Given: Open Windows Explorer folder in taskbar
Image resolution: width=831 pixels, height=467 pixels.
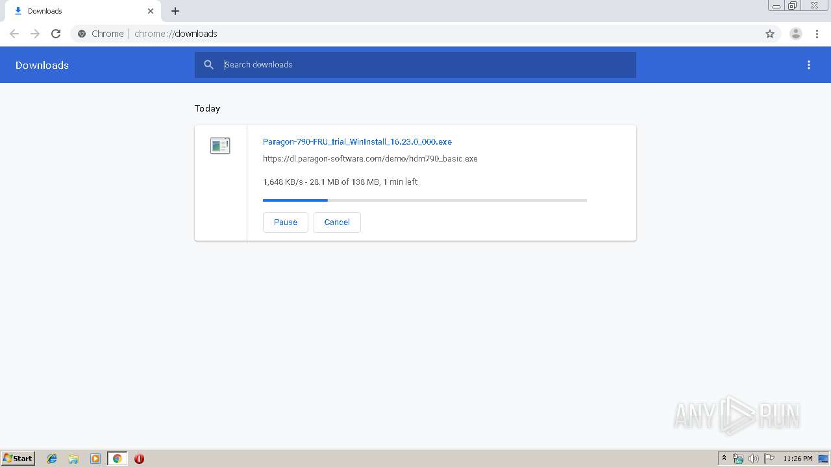Looking at the screenshot, I should tap(73, 459).
